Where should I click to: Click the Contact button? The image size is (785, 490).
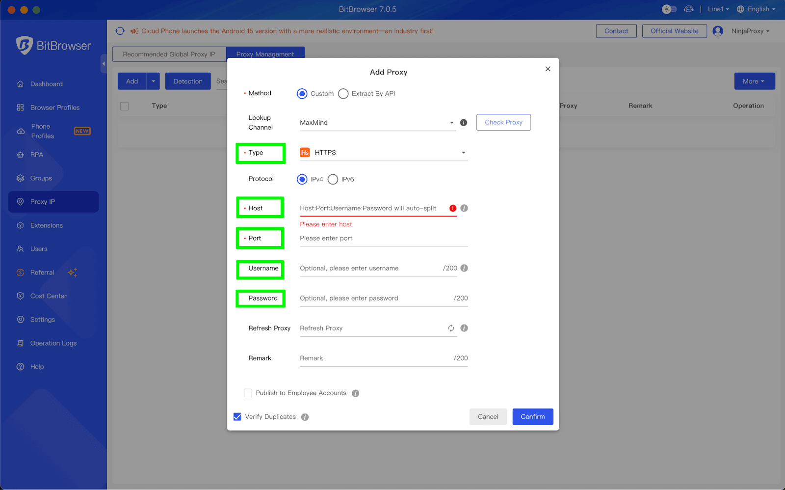click(x=616, y=31)
